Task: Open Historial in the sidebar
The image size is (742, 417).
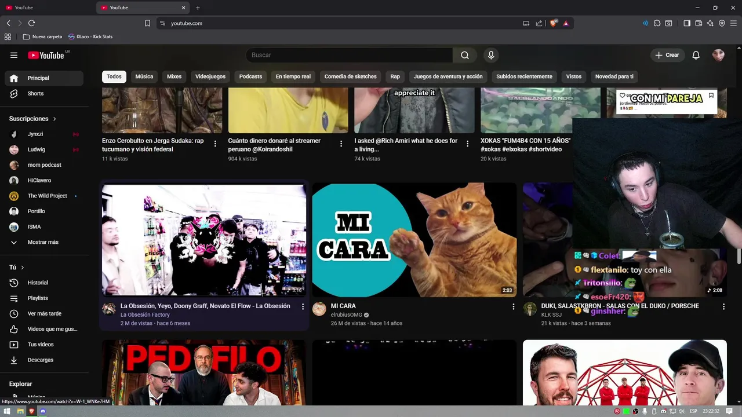Action: pos(44,283)
